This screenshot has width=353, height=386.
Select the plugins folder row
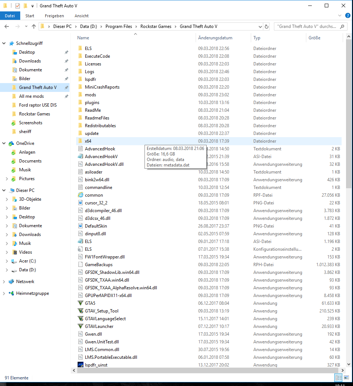209,103
